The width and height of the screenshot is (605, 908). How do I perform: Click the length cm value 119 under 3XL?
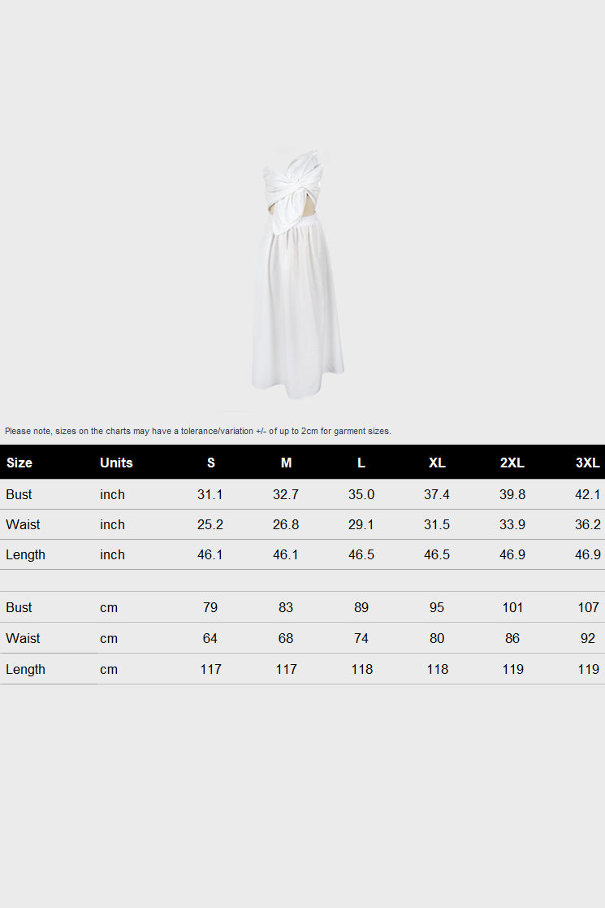588,670
